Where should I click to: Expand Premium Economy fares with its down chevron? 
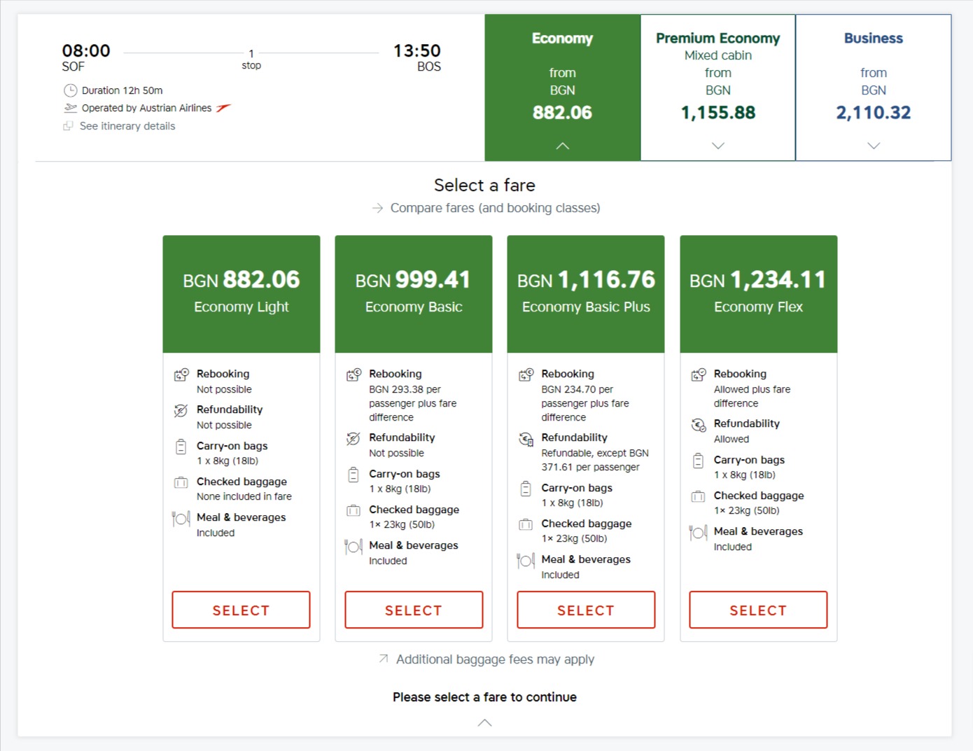pyautogui.click(x=717, y=146)
